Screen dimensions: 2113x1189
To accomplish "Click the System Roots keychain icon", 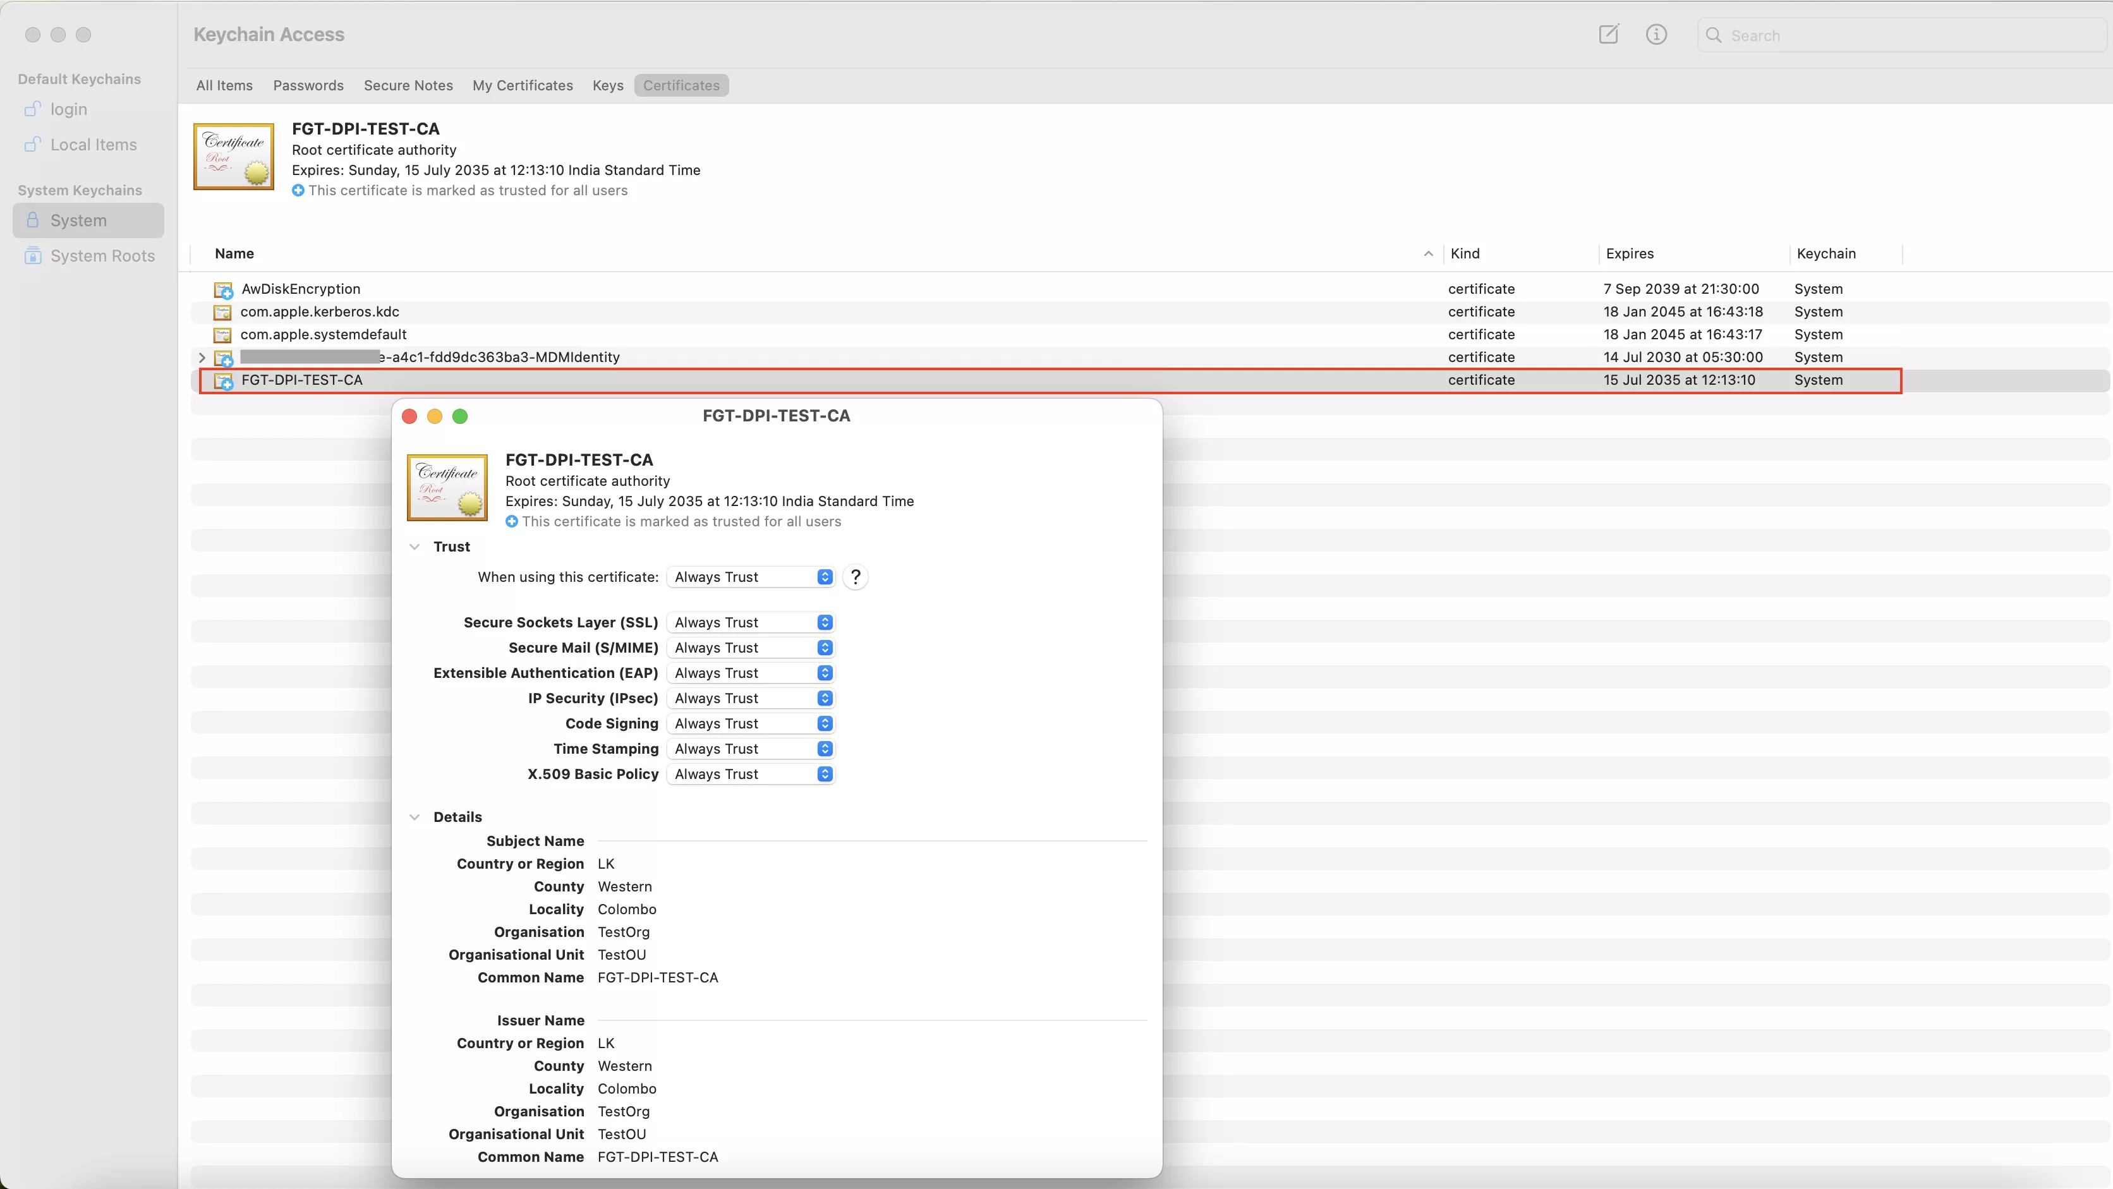I will [33, 256].
